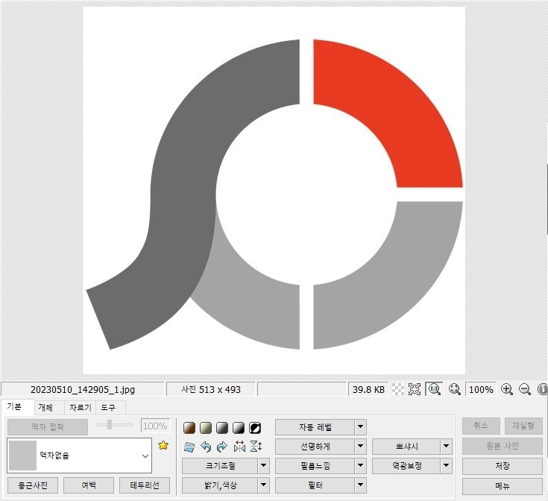Image resolution: width=548 pixels, height=501 pixels.
Task: Click the 여백 button
Action: click(89, 485)
